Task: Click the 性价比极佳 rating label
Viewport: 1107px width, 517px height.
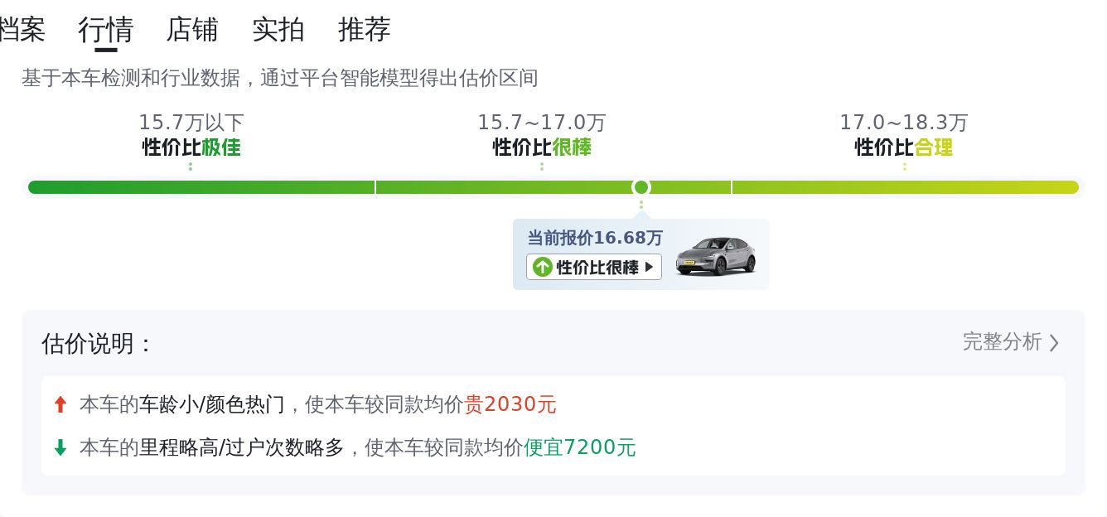Action: pyautogui.click(x=191, y=147)
